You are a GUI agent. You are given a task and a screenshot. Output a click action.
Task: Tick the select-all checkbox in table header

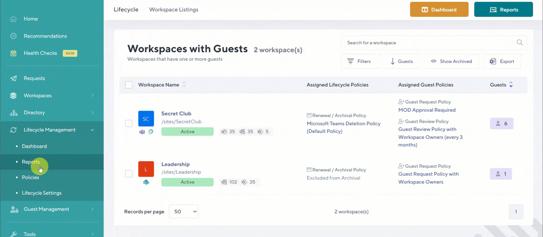pos(129,85)
